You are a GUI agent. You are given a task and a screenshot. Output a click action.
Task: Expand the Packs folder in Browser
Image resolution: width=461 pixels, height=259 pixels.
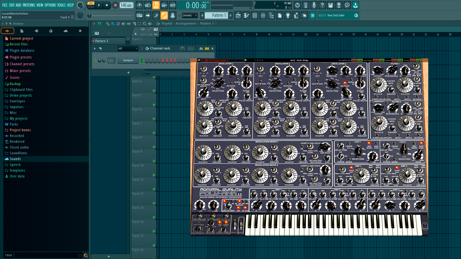point(14,124)
